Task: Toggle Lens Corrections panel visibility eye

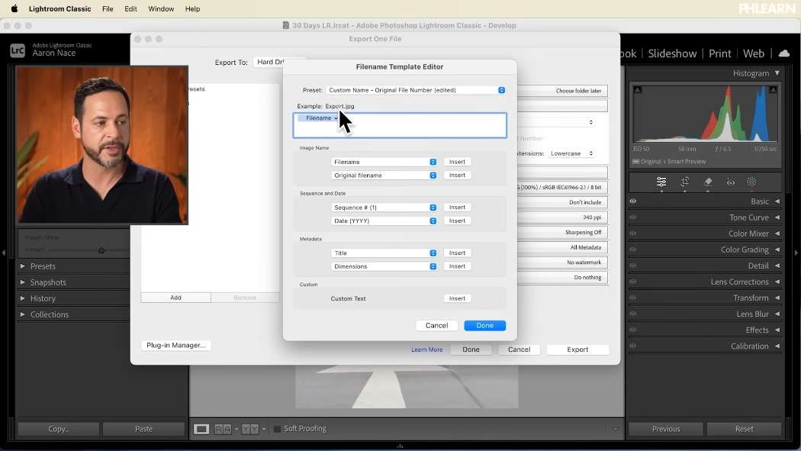Action: click(x=633, y=282)
